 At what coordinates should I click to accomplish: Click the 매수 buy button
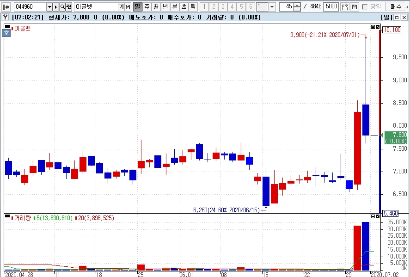coord(396,7)
